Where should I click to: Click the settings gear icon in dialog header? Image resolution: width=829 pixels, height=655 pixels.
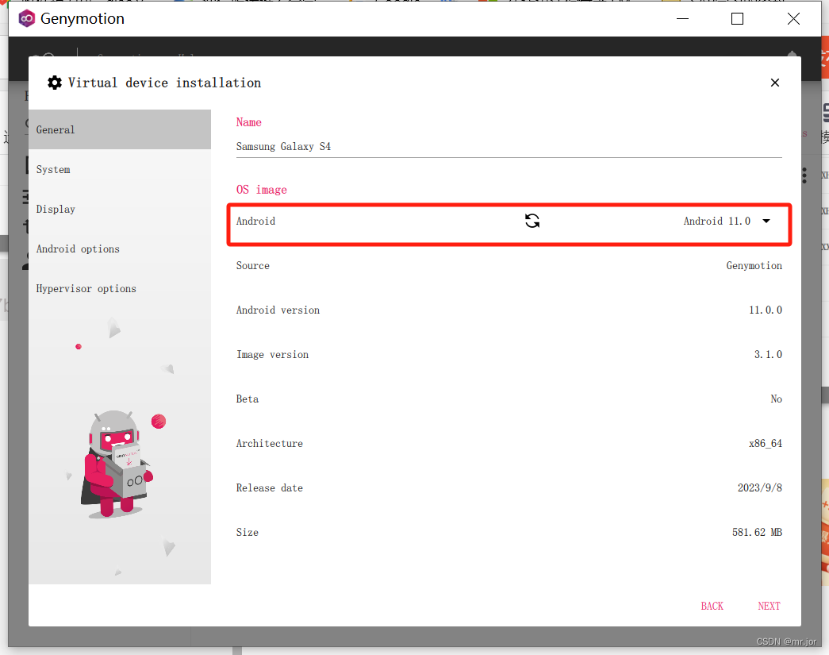pyautogui.click(x=55, y=83)
